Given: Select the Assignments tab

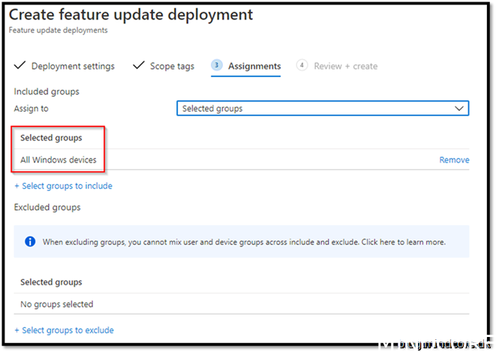Looking at the screenshot, I should coord(254,66).
